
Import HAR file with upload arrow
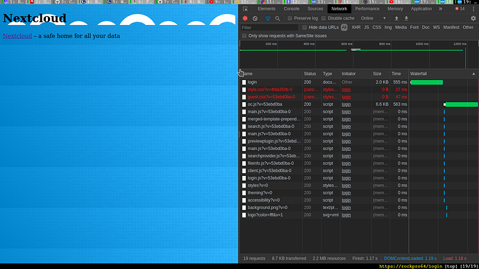[x=396, y=18]
